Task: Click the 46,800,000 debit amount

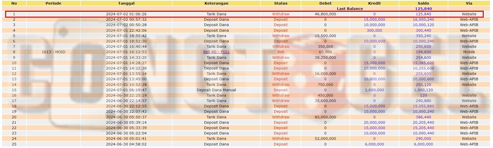Action: pyautogui.click(x=325, y=14)
